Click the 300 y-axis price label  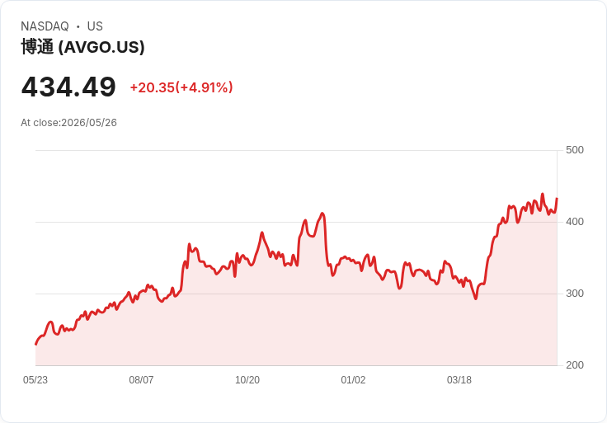click(575, 294)
